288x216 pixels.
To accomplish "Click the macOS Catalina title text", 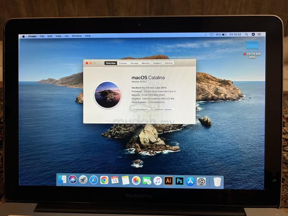I will (x=148, y=78).
